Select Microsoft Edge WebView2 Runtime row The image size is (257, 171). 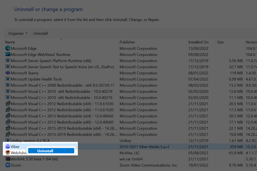pyautogui.click(x=41, y=54)
